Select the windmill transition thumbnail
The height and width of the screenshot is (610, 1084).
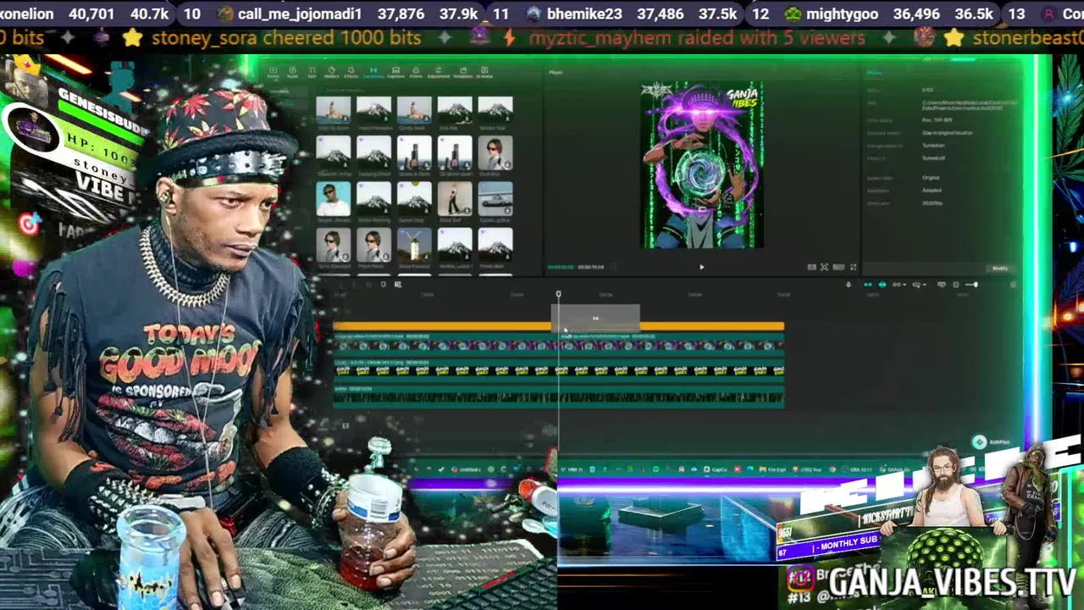pyautogui.click(x=414, y=245)
